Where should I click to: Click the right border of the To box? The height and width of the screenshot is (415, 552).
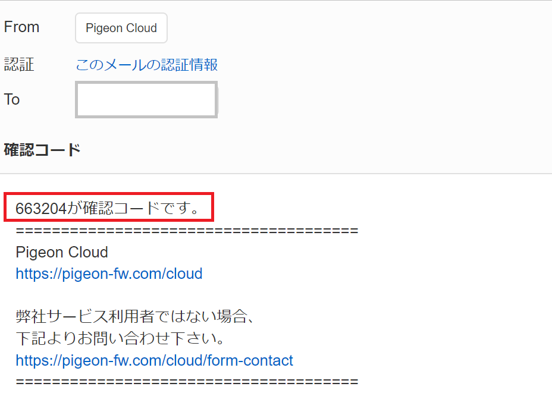pos(216,100)
